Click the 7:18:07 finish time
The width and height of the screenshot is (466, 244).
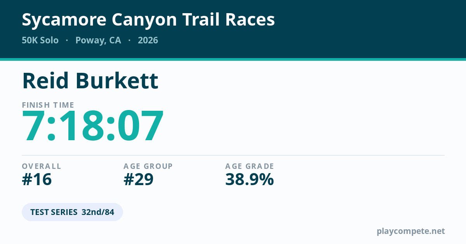(x=93, y=126)
